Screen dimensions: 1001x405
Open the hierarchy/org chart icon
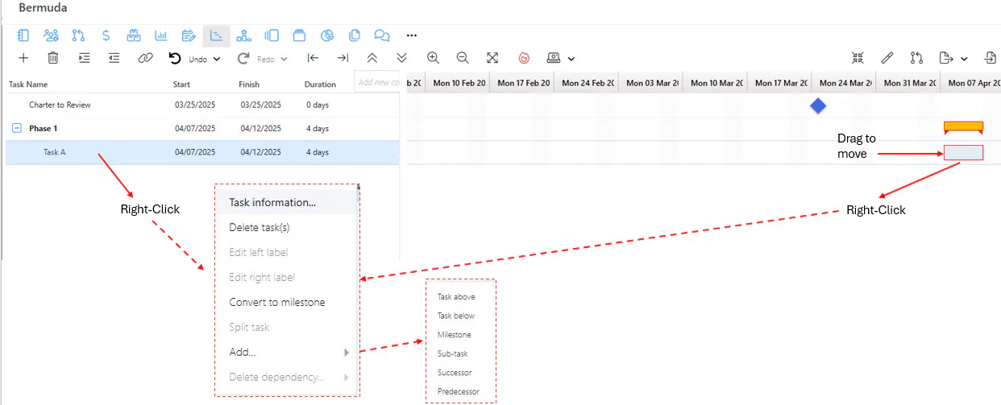tap(243, 35)
